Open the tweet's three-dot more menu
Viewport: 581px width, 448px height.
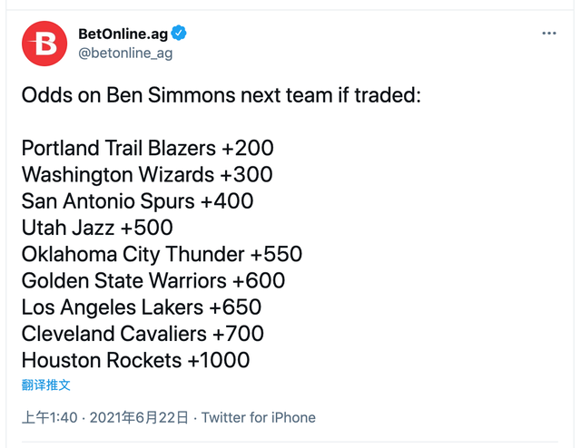click(548, 34)
